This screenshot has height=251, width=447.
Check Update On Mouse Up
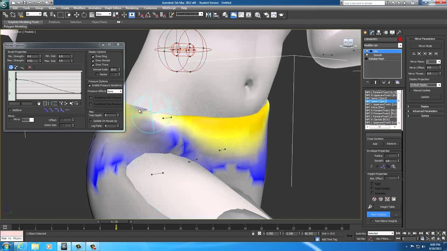tap(90, 121)
